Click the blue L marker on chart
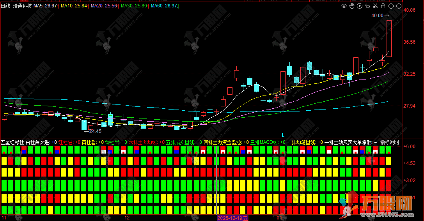Viewport: 424px width, 221px height. pos(283,134)
